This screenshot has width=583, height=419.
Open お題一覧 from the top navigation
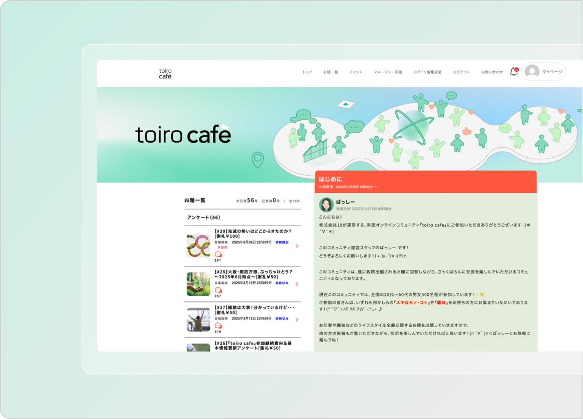tap(330, 72)
